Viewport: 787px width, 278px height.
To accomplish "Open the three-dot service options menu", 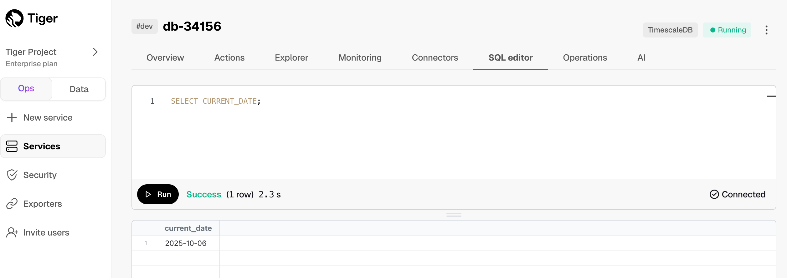I will click(x=766, y=30).
